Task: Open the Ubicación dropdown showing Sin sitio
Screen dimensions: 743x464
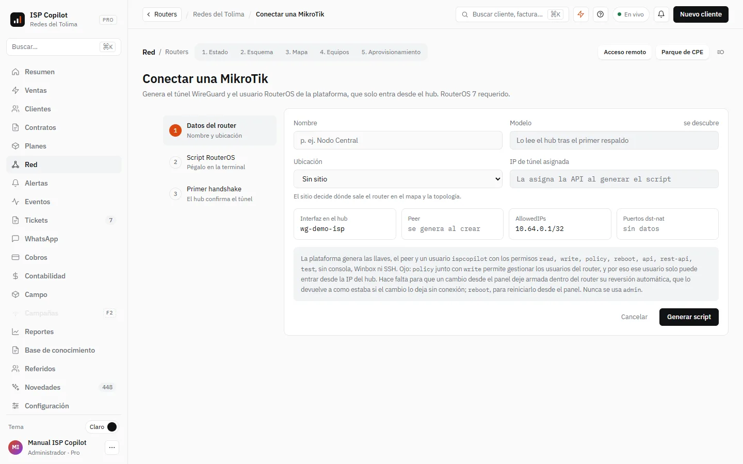Action: tap(398, 179)
